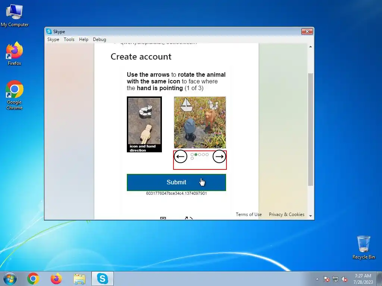
Task: Open Action Center flag tray icon
Action: pyautogui.click(x=326, y=279)
